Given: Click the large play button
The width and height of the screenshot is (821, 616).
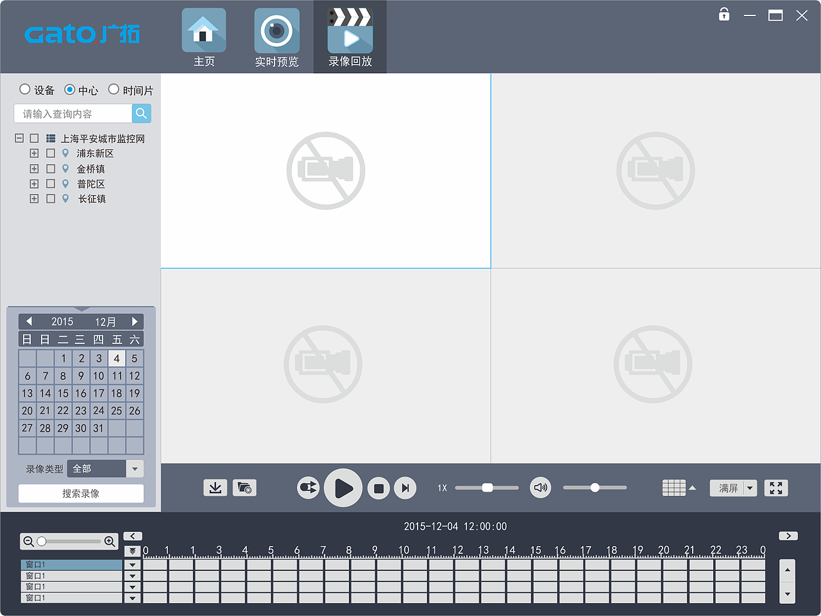Looking at the screenshot, I should (343, 488).
